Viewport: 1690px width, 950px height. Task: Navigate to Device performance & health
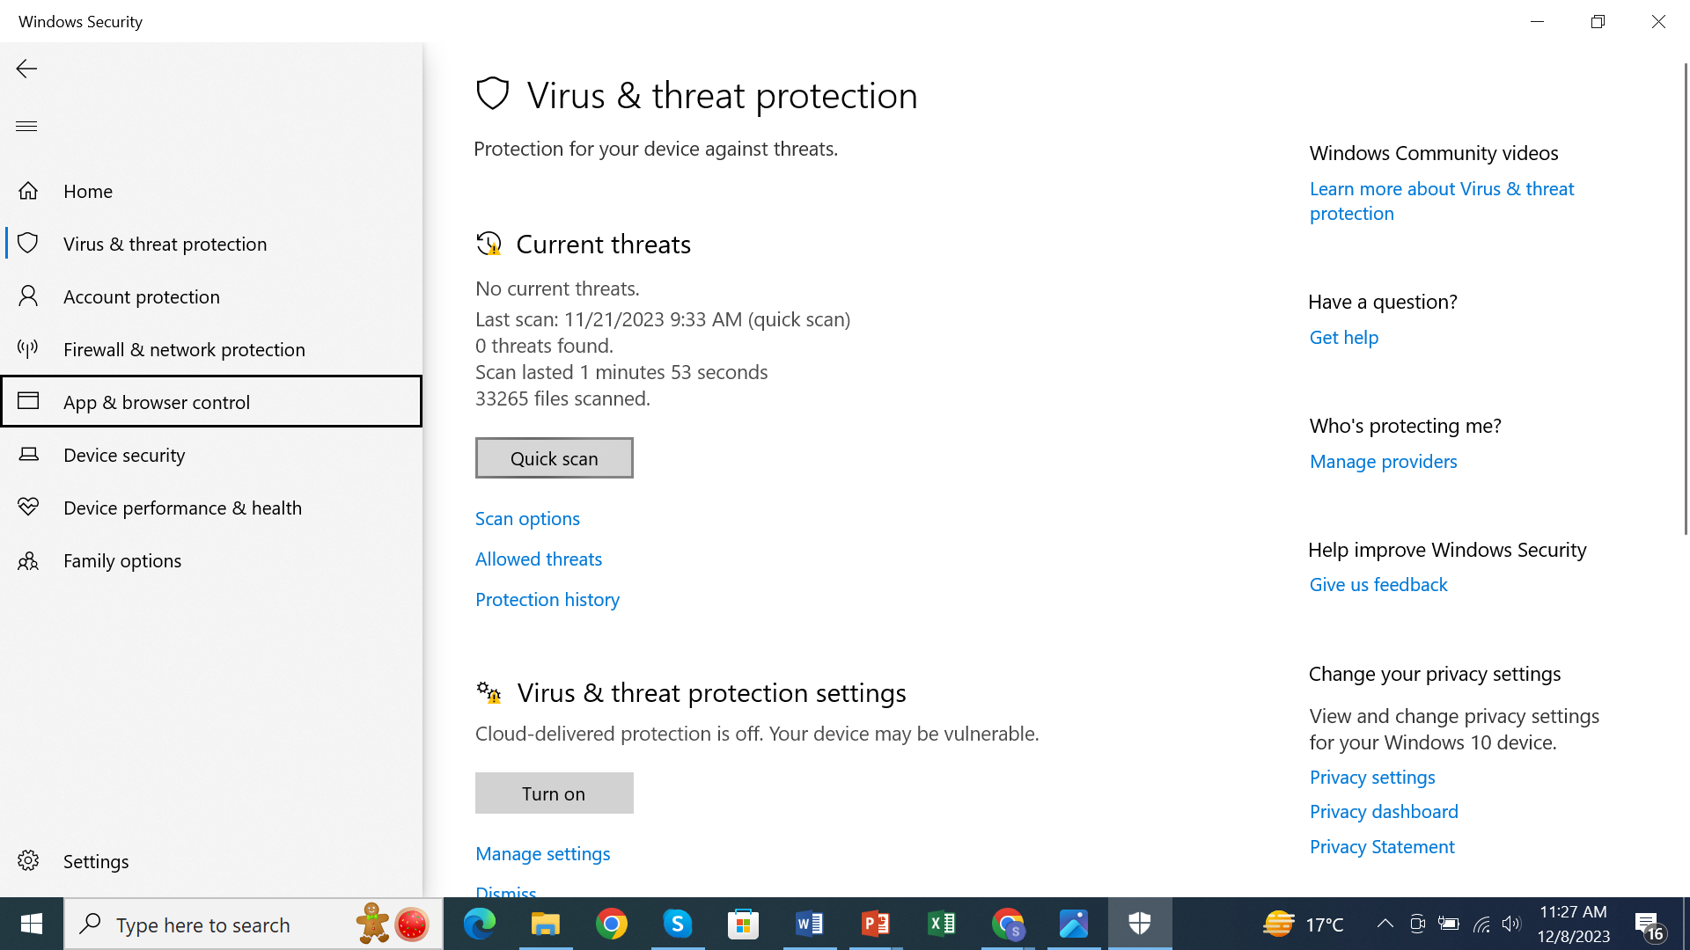tap(182, 506)
